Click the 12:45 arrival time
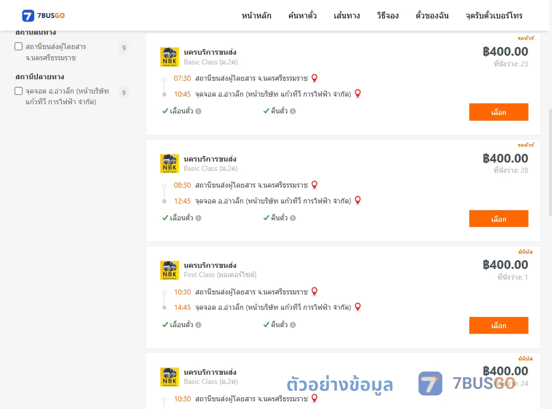 [182, 201]
